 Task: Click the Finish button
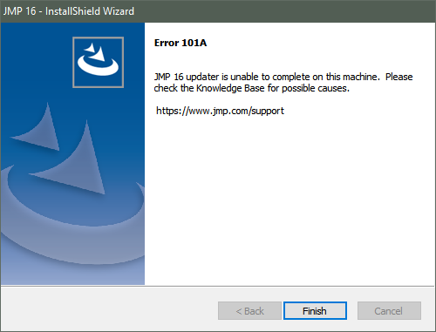315,311
